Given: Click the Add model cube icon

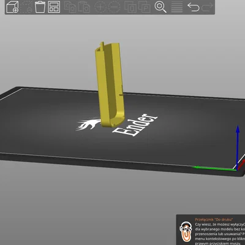Looking at the screenshot, I should [12, 7].
